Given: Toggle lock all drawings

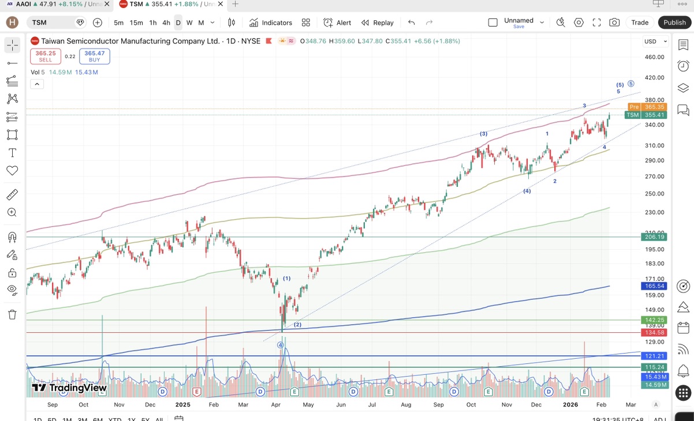Looking at the screenshot, I should 12,273.
